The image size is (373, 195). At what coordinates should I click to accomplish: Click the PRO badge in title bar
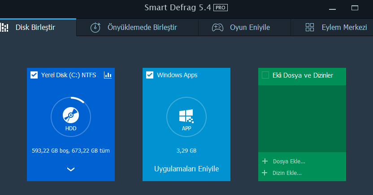coord(221,8)
